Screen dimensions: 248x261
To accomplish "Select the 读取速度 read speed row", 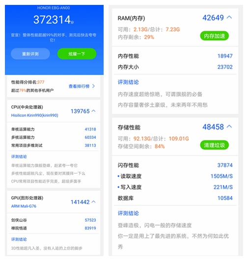I will (175, 176).
